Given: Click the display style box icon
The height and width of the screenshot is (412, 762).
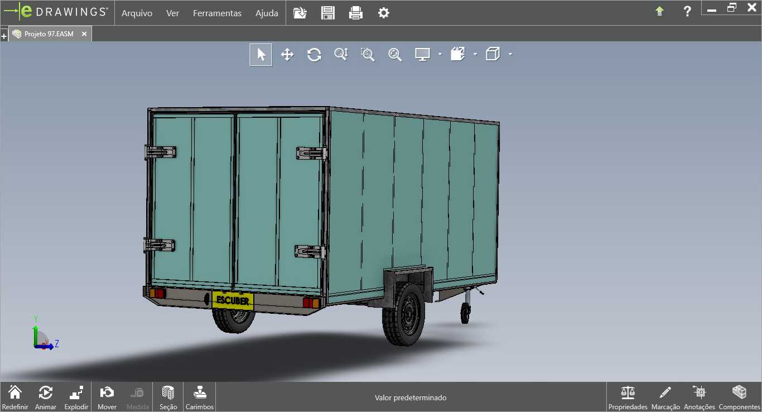Looking at the screenshot, I should [493, 54].
